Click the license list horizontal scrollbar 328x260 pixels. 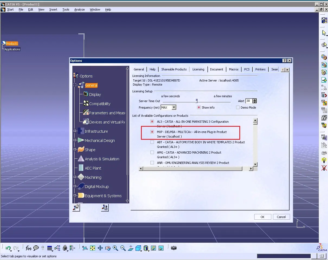(192, 169)
